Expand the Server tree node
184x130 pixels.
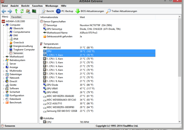click(x=3, y=64)
